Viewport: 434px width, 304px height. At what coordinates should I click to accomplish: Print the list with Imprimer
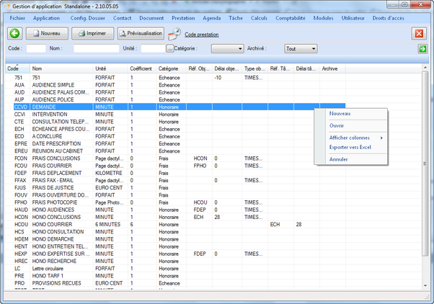(92, 33)
